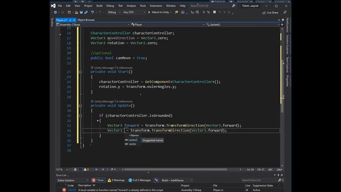This screenshot has width=341, height=192.
Task: Click the pin icon on Player.cs tab
Action: tap(70, 20)
